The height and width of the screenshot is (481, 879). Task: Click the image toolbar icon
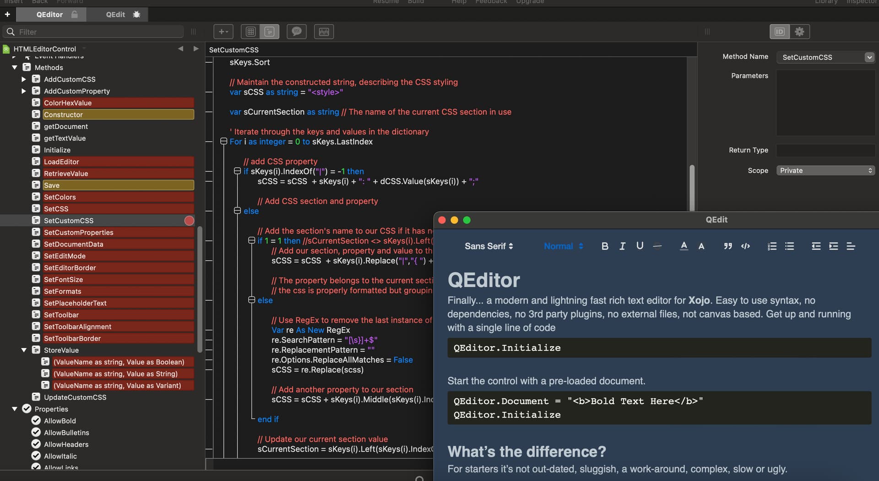pyautogui.click(x=324, y=32)
